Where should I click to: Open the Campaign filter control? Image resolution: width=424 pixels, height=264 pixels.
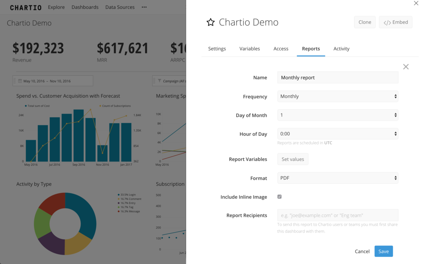click(x=169, y=81)
